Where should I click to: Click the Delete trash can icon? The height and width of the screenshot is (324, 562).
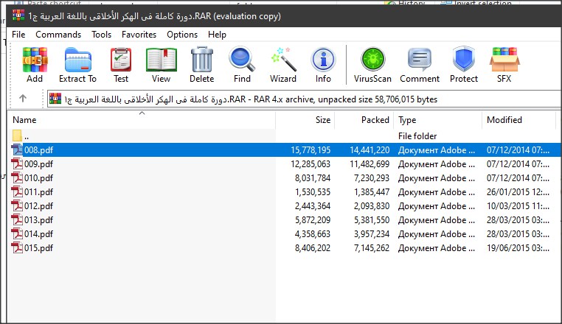(x=202, y=60)
